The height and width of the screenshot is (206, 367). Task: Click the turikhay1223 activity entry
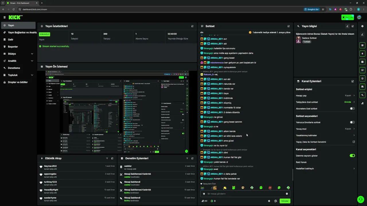pyautogui.click(x=77, y=183)
